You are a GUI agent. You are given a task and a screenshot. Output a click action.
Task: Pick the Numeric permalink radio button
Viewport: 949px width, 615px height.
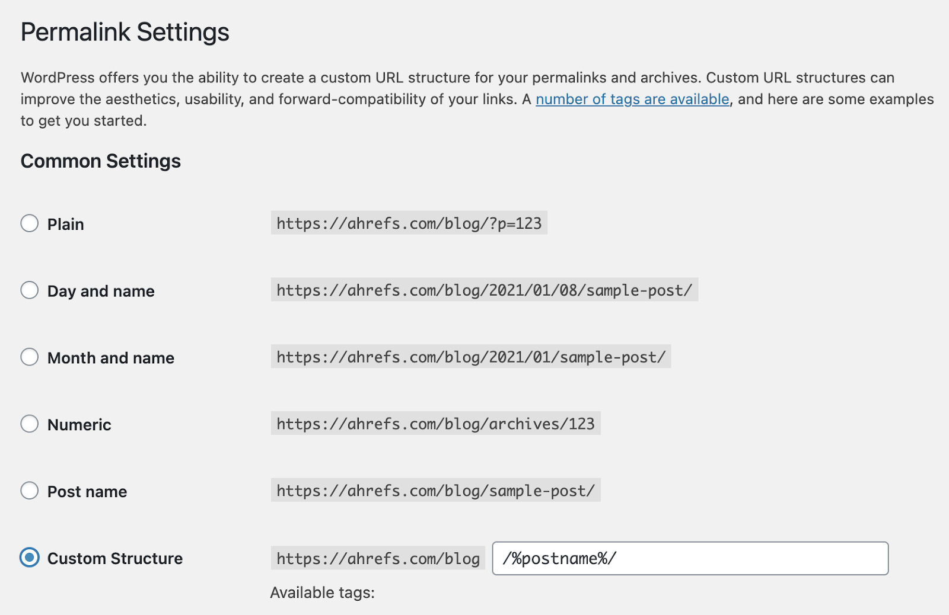coord(30,424)
